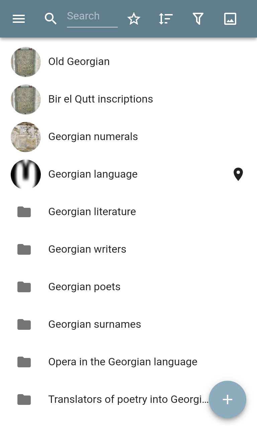Screen dimensions: 257x429
Task: Toggle image view mode icon
Action: click(230, 19)
